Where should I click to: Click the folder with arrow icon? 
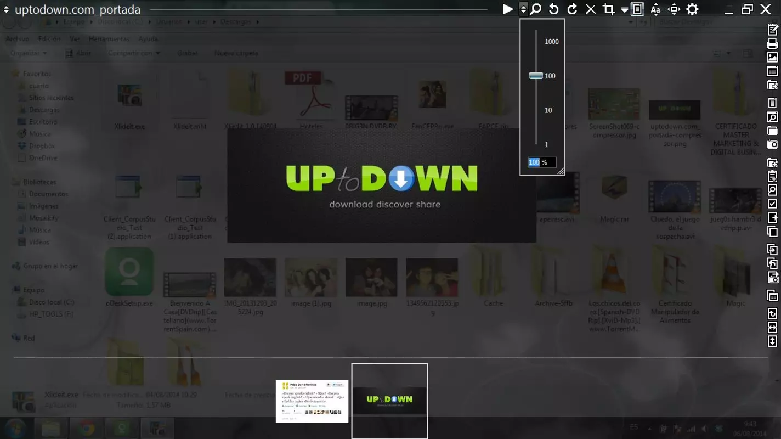click(x=772, y=85)
